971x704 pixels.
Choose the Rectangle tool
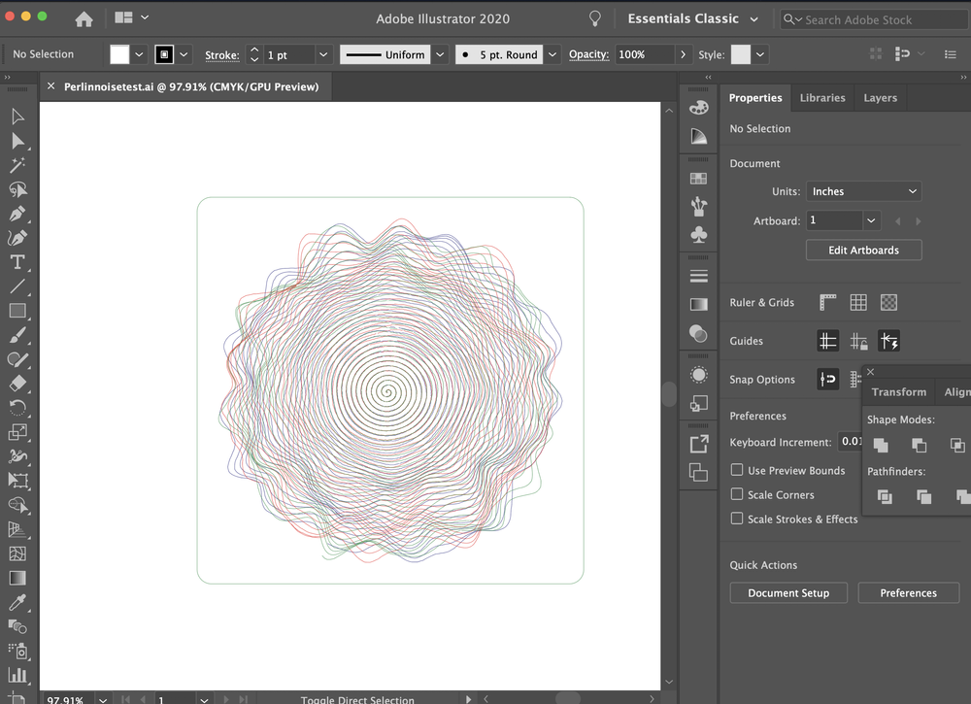[17, 311]
